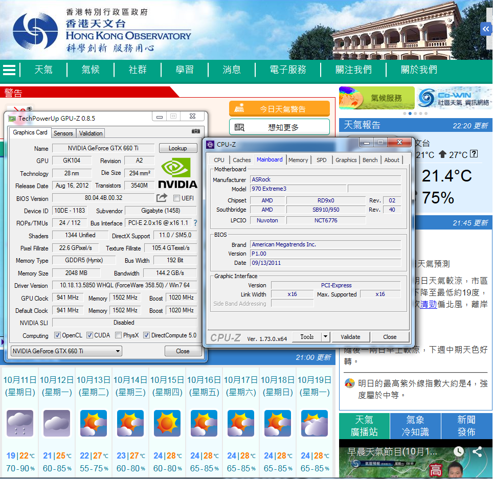
Task: Toggle the DirectCompute 5.0 checkbox
Action: [146, 335]
